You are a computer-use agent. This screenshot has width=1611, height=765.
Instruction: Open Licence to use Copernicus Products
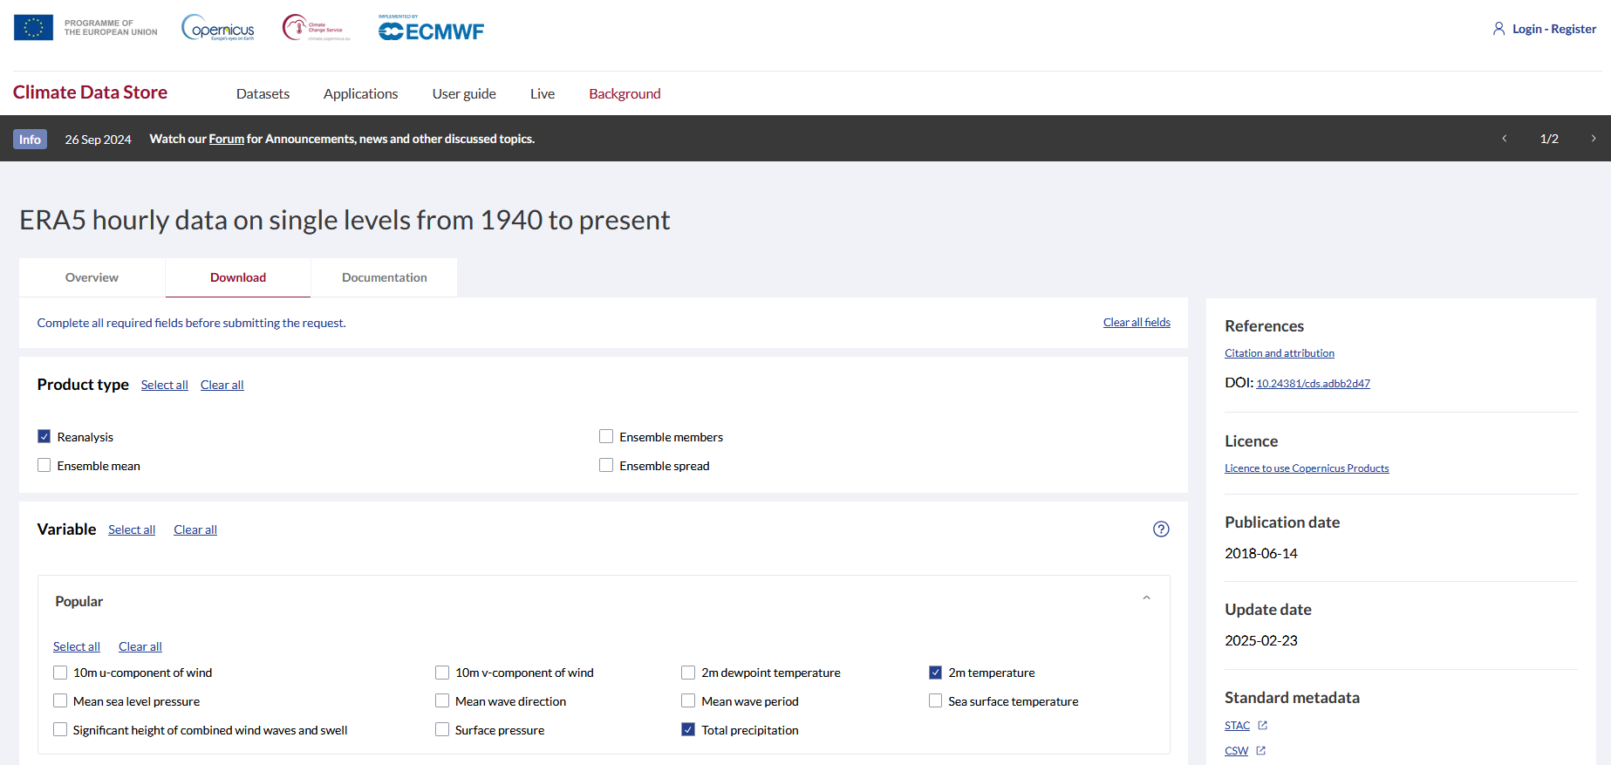1306,468
